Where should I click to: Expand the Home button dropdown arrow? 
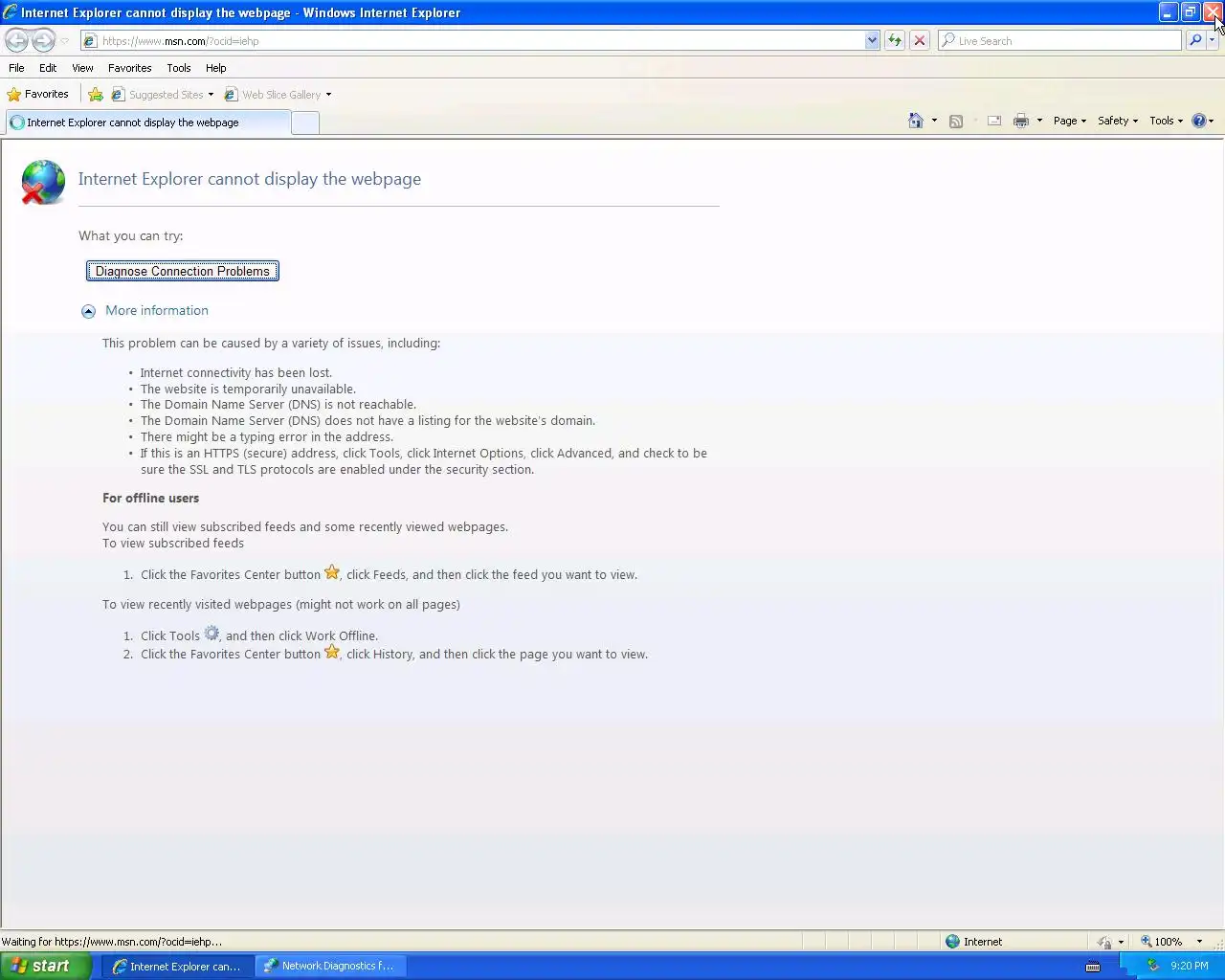(x=934, y=121)
